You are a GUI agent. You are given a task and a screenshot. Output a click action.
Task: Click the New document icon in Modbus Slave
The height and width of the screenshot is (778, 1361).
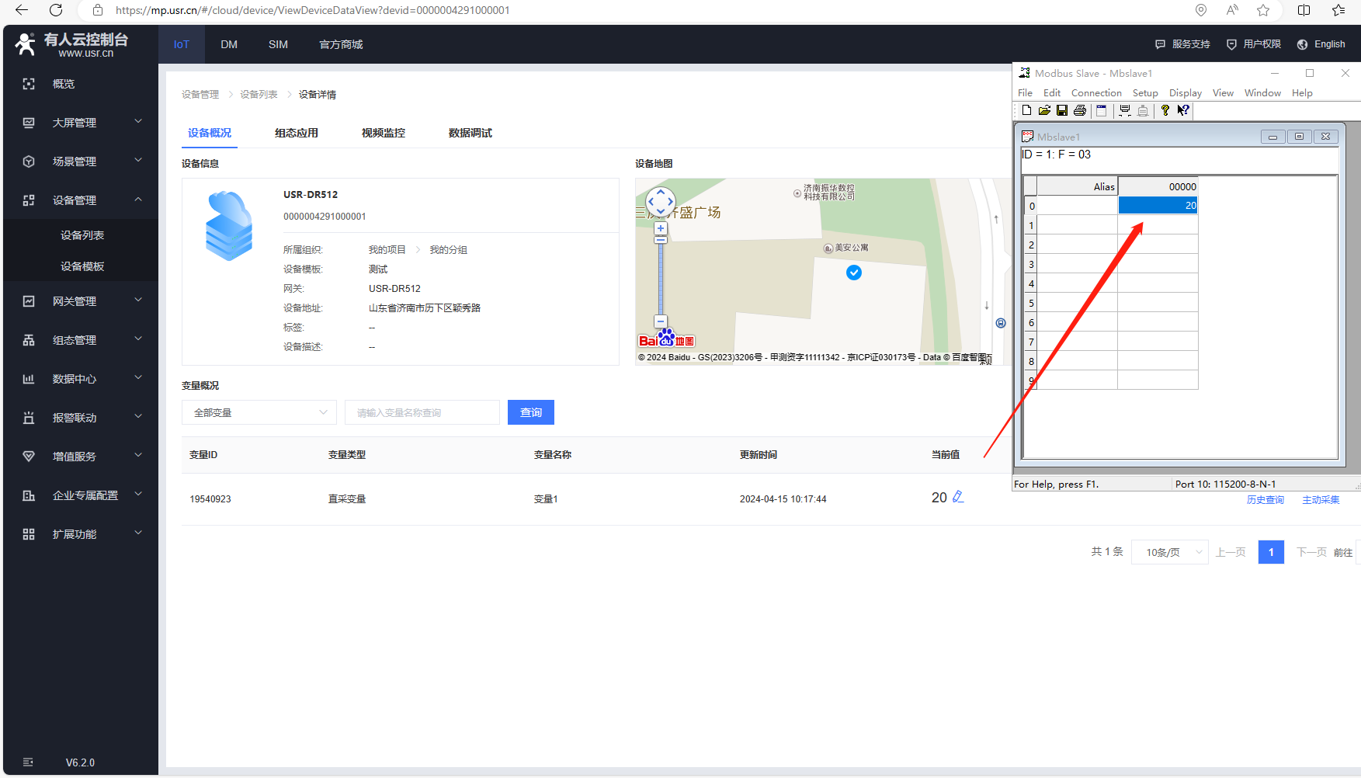[x=1026, y=111]
